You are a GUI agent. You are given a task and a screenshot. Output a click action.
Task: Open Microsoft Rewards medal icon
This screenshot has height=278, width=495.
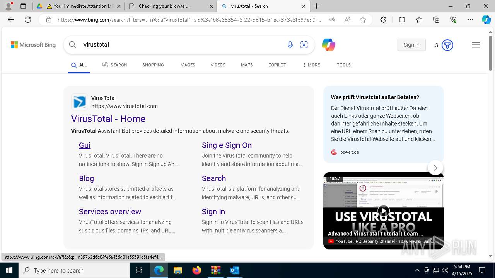(x=447, y=45)
